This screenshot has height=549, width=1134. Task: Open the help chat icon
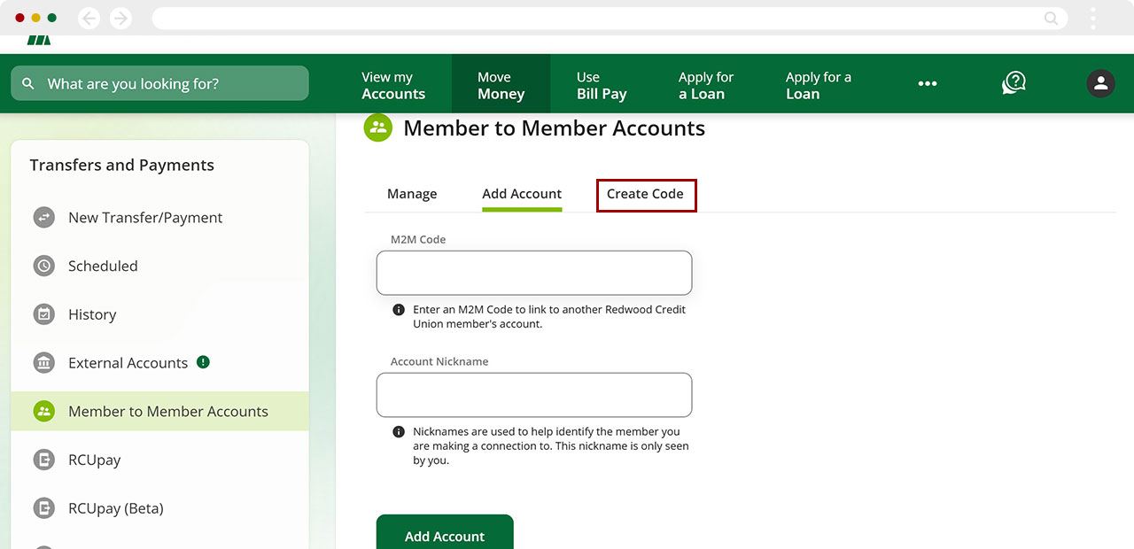coord(1014,83)
